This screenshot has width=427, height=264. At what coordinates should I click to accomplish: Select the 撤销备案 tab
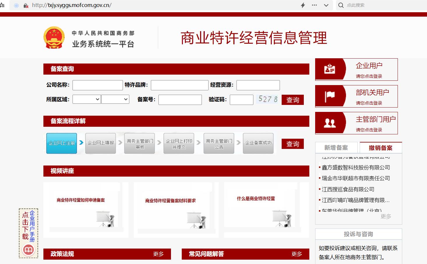tap(380, 148)
